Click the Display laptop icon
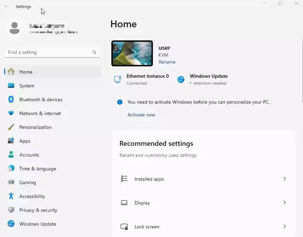 [x=124, y=203]
